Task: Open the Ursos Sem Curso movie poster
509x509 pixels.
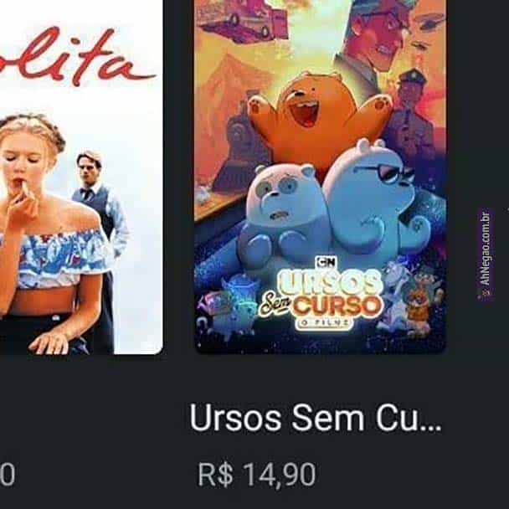Action: tap(320, 177)
